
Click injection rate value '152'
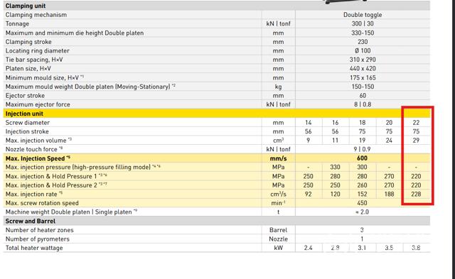point(362,194)
